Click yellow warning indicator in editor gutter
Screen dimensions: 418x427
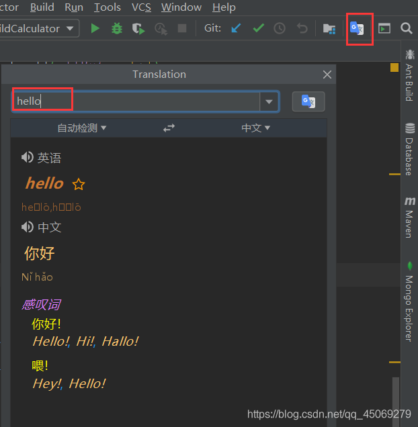pyautogui.click(x=394, y=67)
